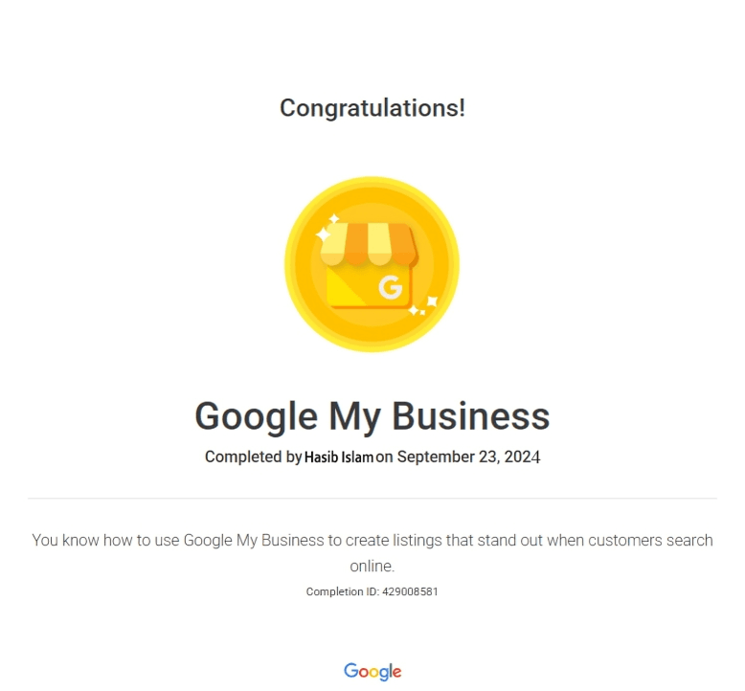Click the multicolored Google logo at the bottom
The image size is (745, 691).
372,672
